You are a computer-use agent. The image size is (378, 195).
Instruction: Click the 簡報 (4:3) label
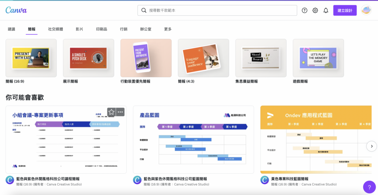pyautogui.click(x=186, y=81)
